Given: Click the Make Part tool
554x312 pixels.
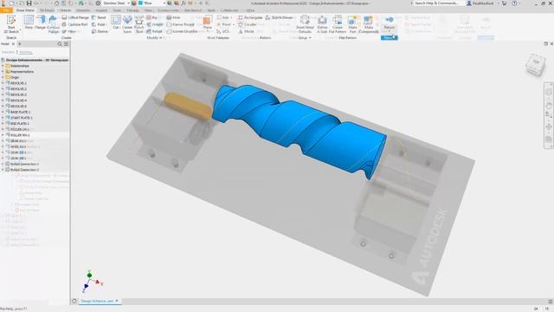Looking at the screenshot, I should [x=352, y=24].
